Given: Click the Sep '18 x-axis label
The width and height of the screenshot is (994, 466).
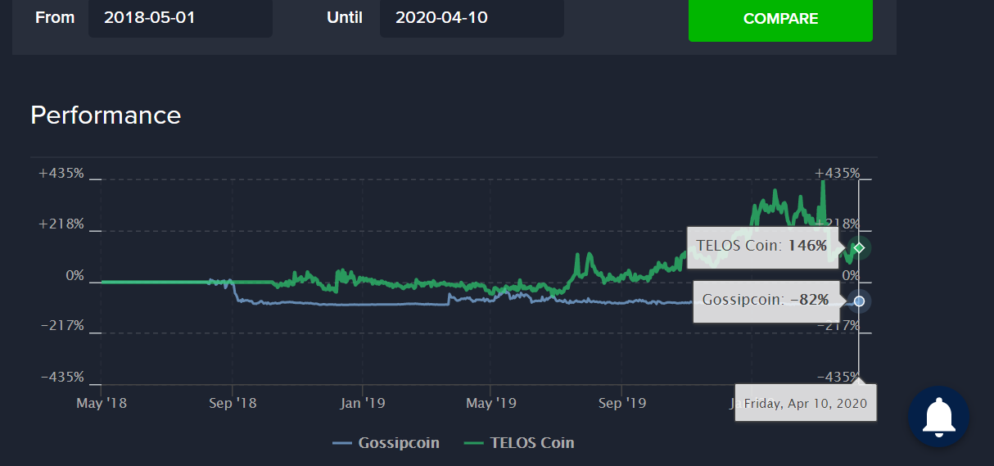Looking at the screenshot, I should point(233,403).
